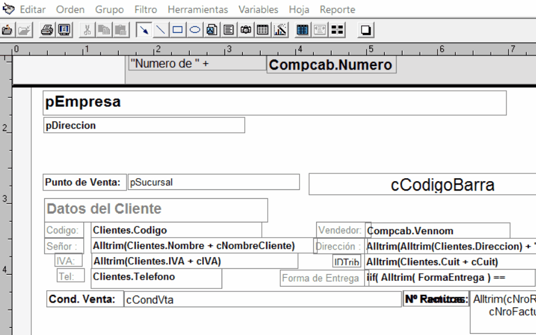This screenshot has height=335, width=536.
Task: Select the Señor : label
Action: tap(64, 246)
